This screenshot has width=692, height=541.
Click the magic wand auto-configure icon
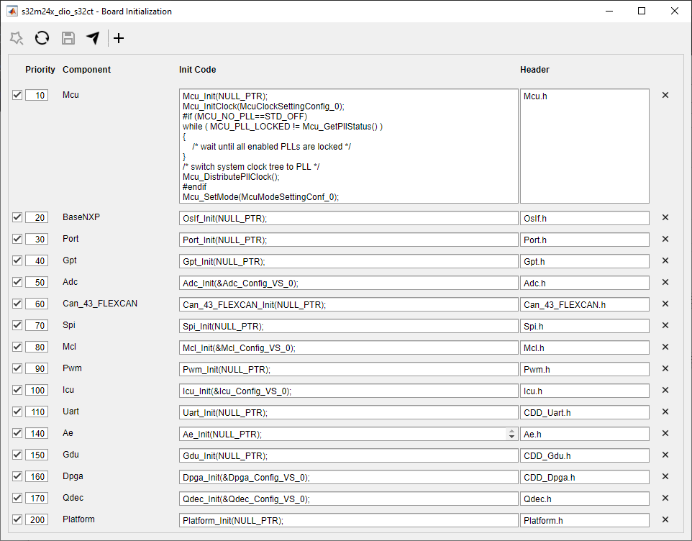coord(17,38)
